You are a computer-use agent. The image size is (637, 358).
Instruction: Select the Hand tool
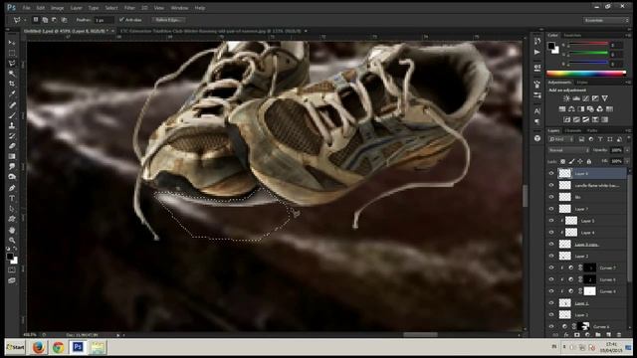tap(12, 230)
